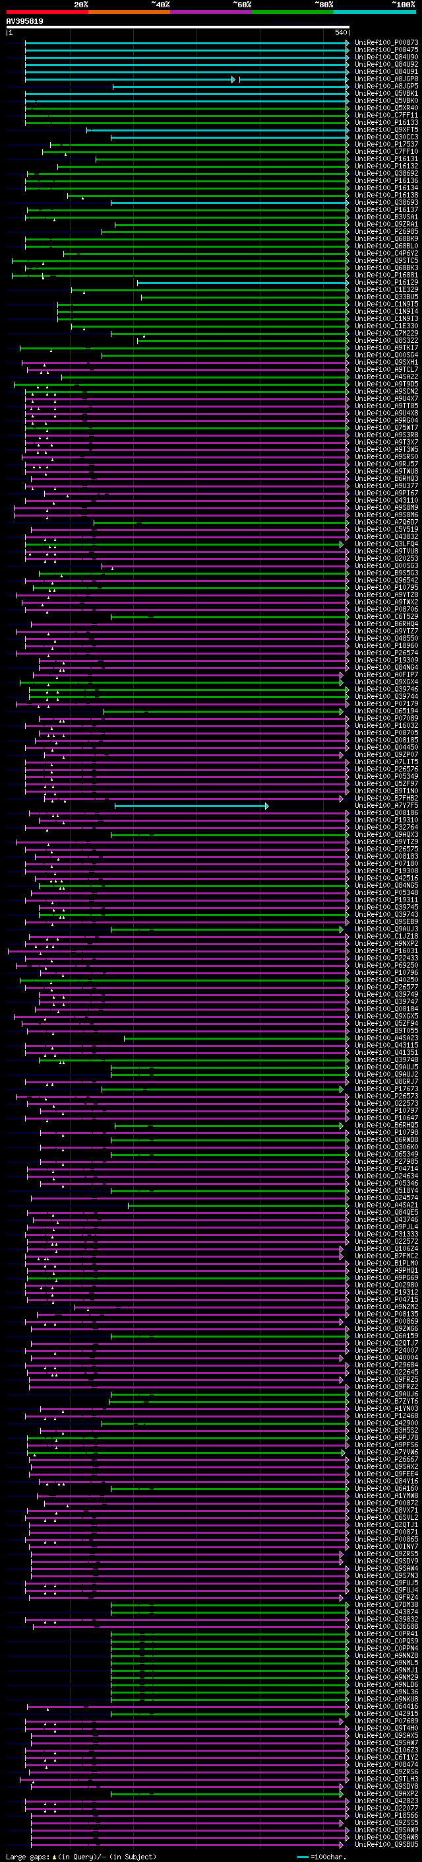Select the UniRef100_Q5ZF94 hit label
Viewport: 422px width, 1862px height.
386,1024
